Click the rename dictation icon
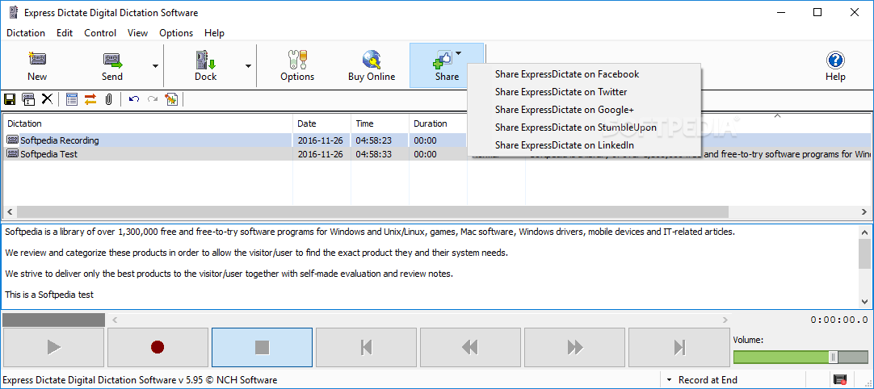This screenshot has width=874, height=389. (28, 99)
